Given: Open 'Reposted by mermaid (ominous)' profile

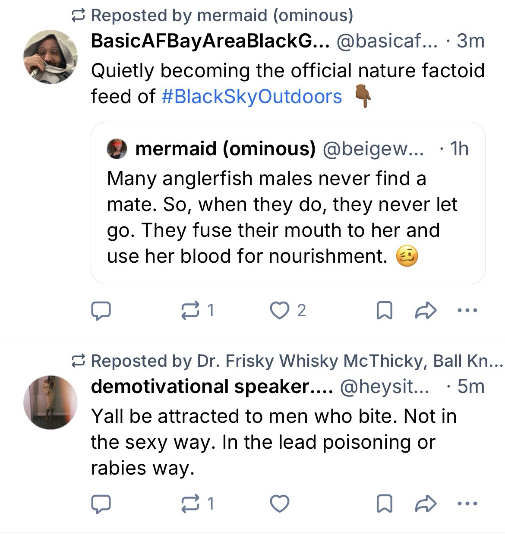Looking at the screenshot, I should 222,16.
